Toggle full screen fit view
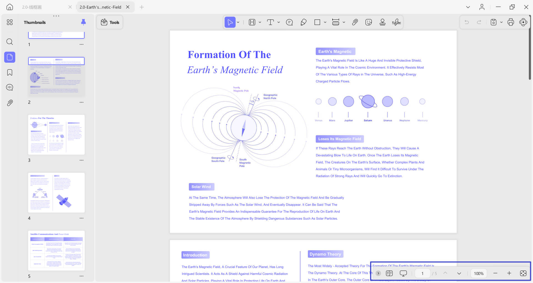 [x=523, y=273]
